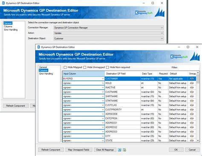Click Refresh Component in the front window
Screen dimensions: 202x156
click(51, 150)
